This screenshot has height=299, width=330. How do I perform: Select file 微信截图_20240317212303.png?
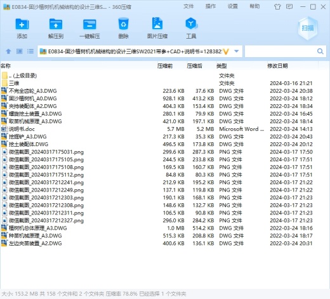(x=46, y=197)
